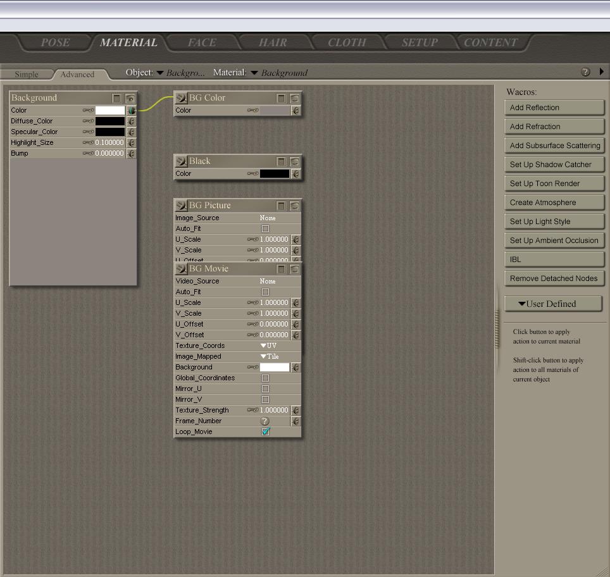Click the Add Reflection wacro button
Viewport: 610px width, 577px height.
(x=554, y=108)
